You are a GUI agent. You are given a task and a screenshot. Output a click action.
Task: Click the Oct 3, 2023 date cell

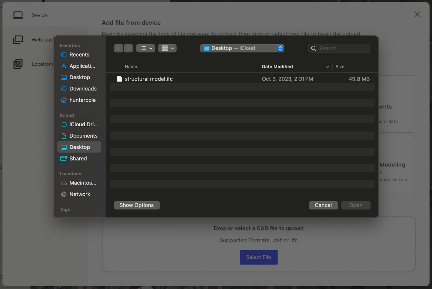(287, 79)
